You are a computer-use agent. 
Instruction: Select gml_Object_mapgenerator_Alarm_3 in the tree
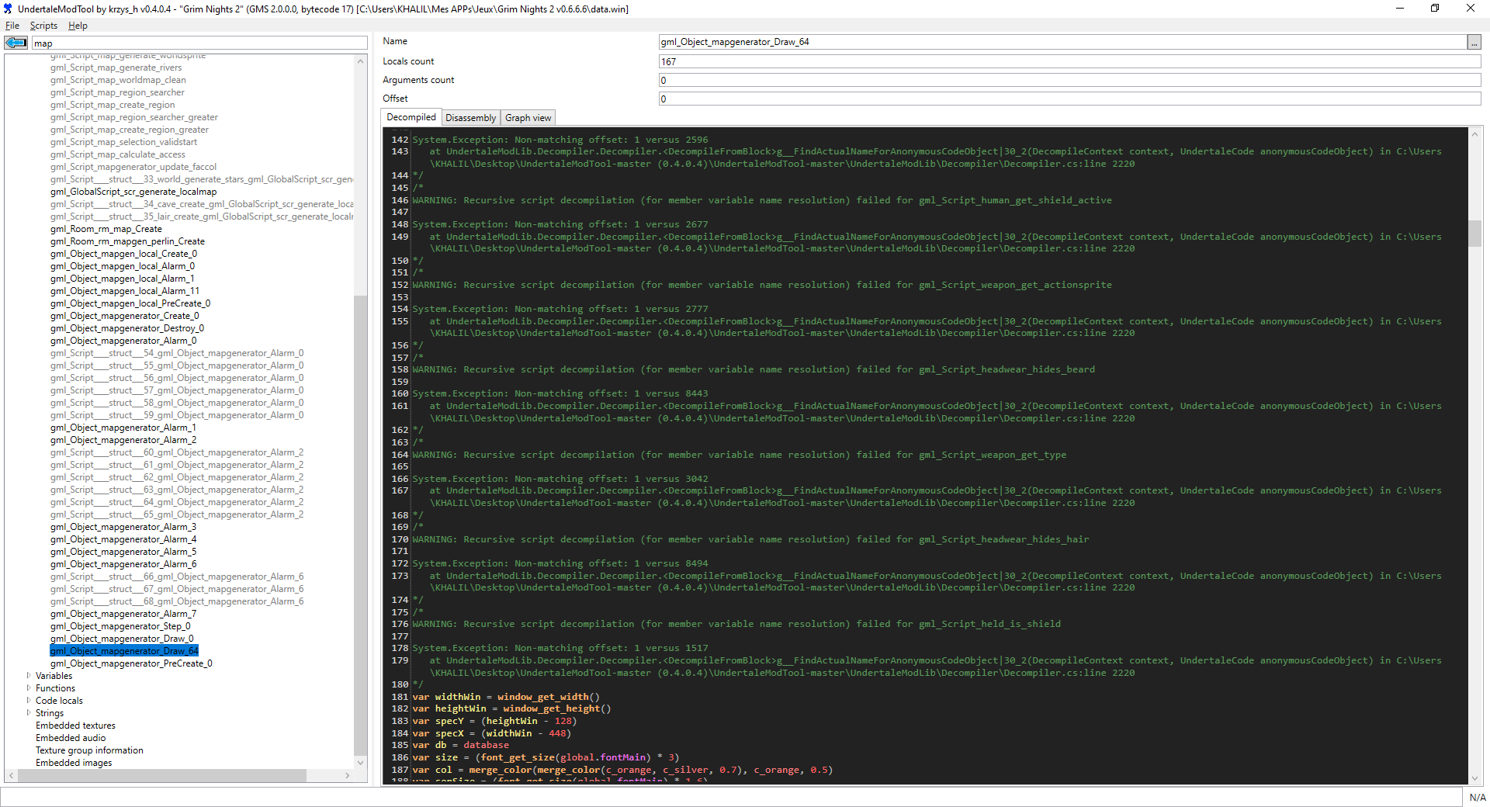pyautogui.click(x=123, y=527)
